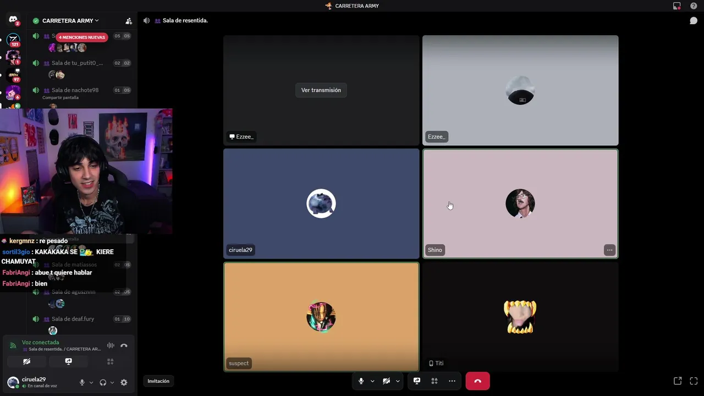The image size is (704, 396).
Task: Open the help icon in the title bar
Action: [694, 6]
